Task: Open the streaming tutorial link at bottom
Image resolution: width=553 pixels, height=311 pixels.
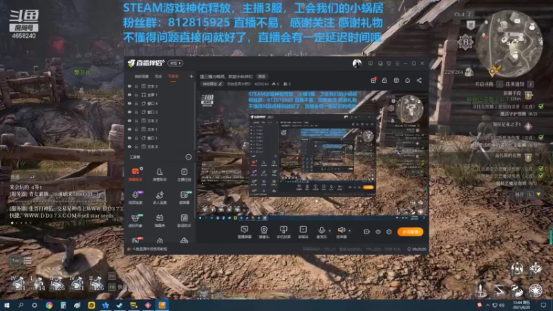Action: (149, 249)
